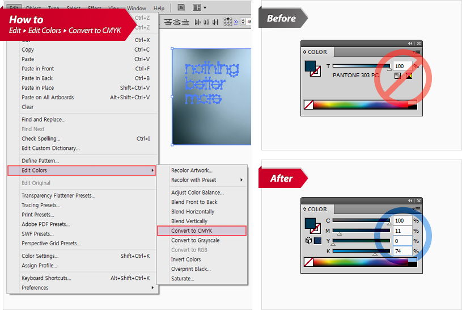Click the spot color icon in Before panel

[x=408, y=76]
